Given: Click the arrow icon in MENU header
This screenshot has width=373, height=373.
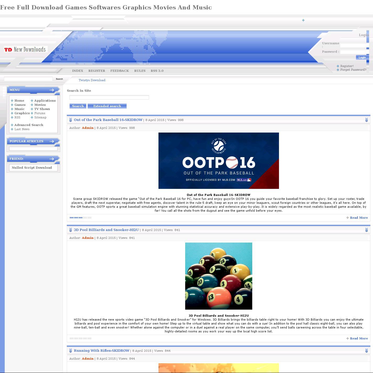Looking at the screenshot, I should 52,90.
